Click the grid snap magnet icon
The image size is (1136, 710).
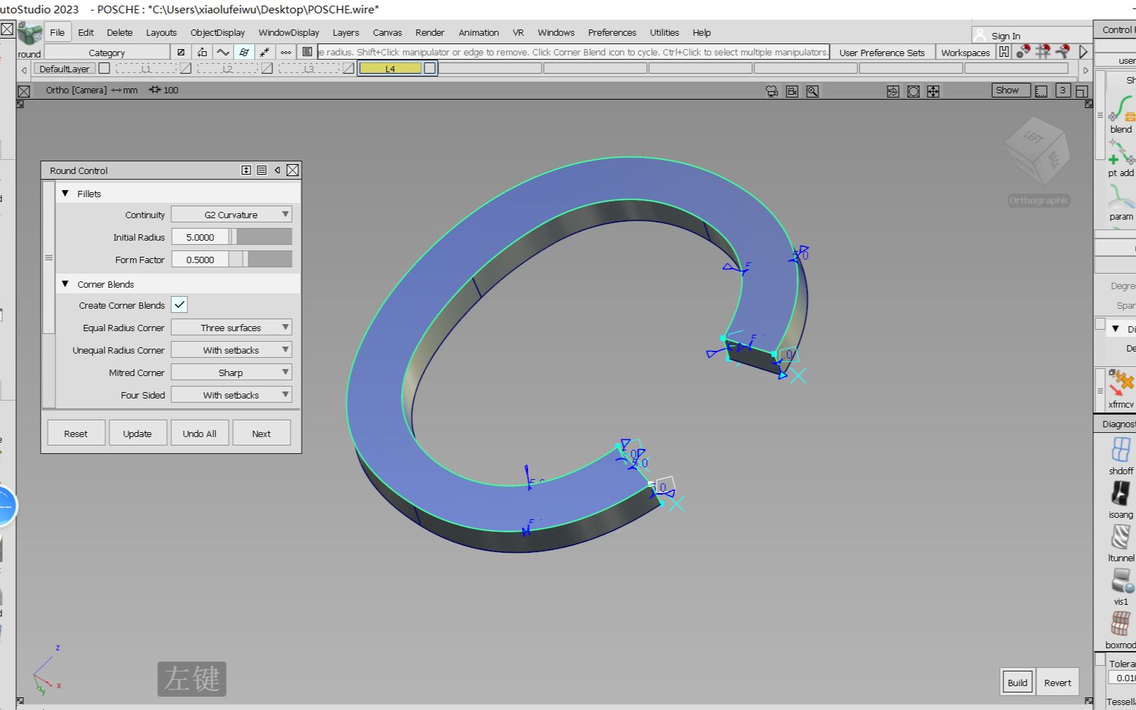1043,52
